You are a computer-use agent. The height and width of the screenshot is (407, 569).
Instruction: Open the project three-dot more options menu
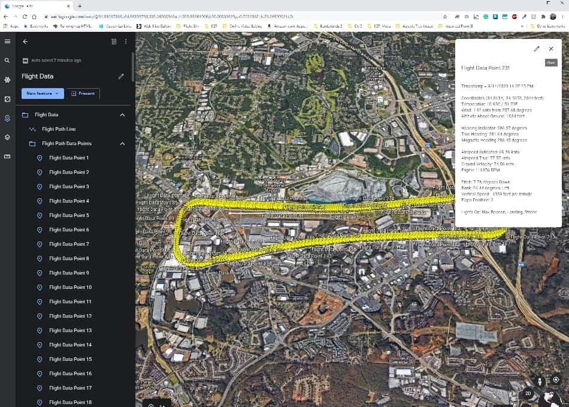pos(126,41)
